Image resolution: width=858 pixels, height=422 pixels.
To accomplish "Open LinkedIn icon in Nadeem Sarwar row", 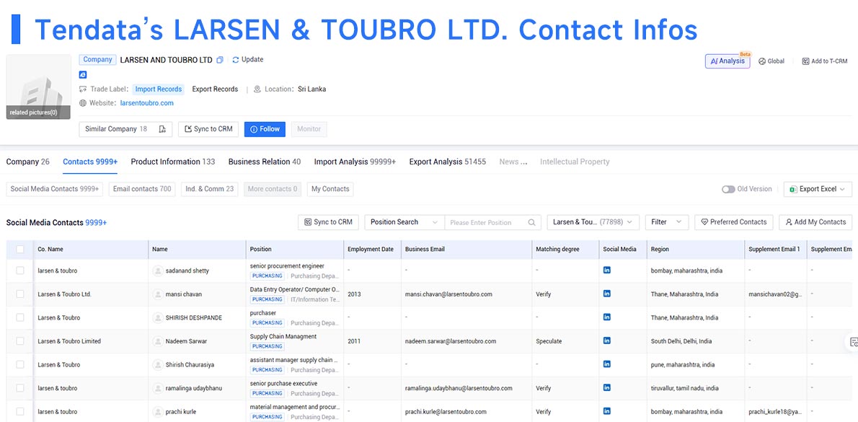I will pos(607,340).
